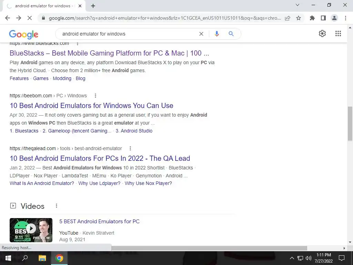This screenshot has width=353, height=265.
Task: Open the more options for theqalead.com result
Action: click(x=130, y=148)
